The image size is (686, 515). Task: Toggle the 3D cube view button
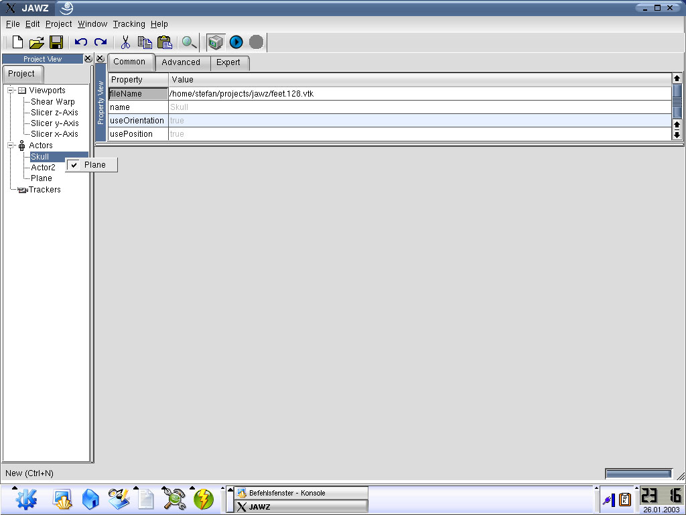point(215,42)
